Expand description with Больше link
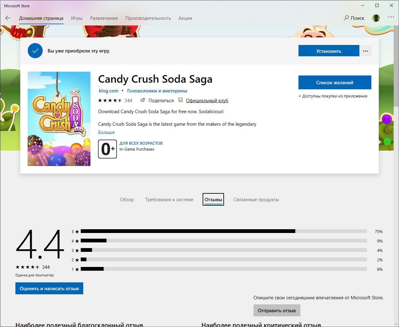 pos(107,132)
